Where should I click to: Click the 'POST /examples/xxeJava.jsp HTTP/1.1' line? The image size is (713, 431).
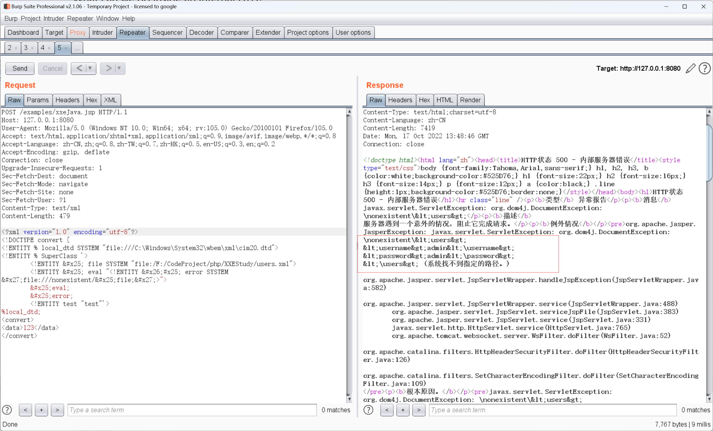pos(64,112)
